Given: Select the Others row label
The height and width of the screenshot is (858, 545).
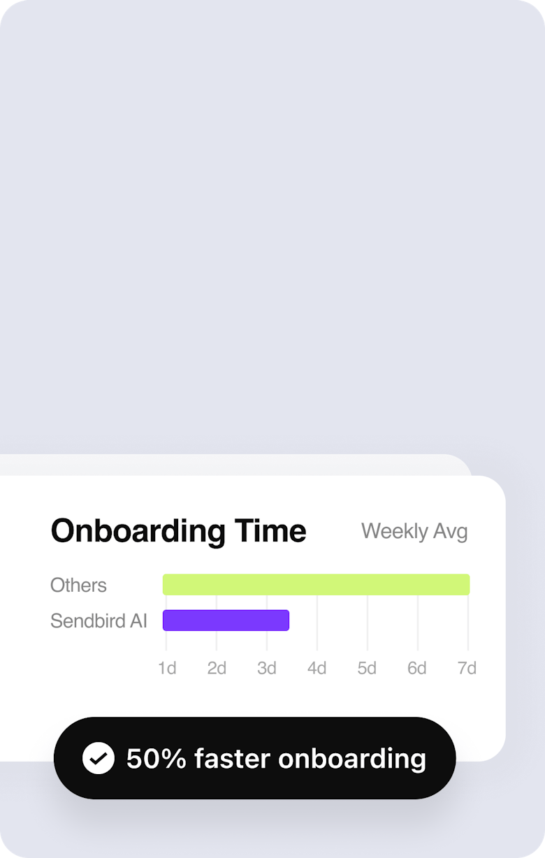Looking at the screenshot, I should point(78,585).
